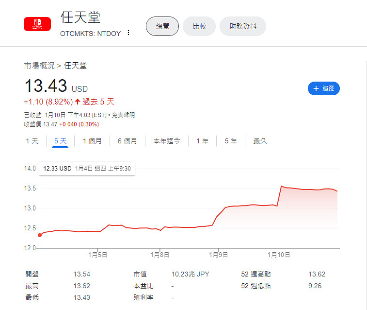367x310 pixels.
Task: Switch to the 比較 compare tab
Action: coord(199,26)
